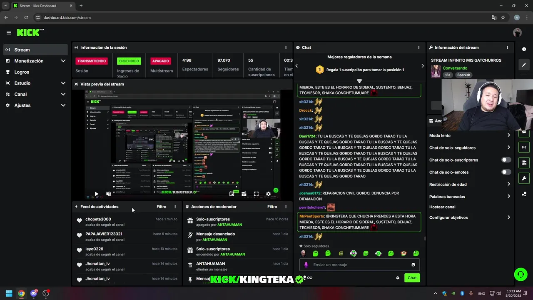The width and height of the screenshot is (533, 300).
Task: Click the chat scrollbar
Action: [x=425, y=238]
